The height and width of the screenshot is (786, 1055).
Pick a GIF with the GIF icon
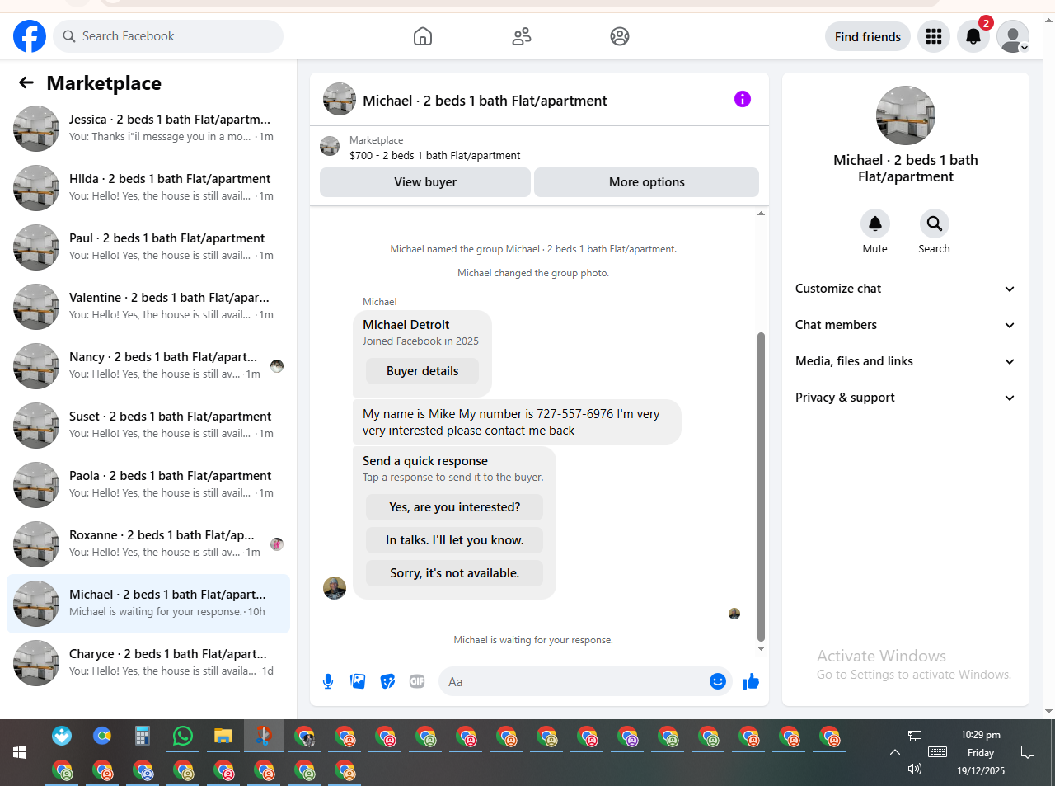[417, 681]
